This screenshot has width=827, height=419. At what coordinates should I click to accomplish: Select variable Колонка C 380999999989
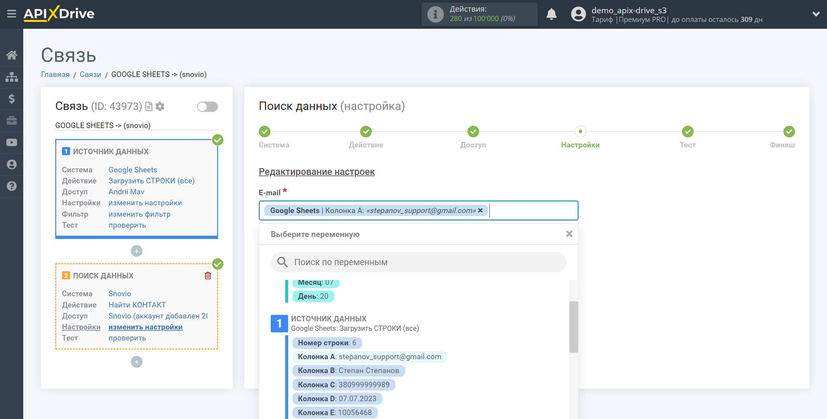tap(344, 385)
